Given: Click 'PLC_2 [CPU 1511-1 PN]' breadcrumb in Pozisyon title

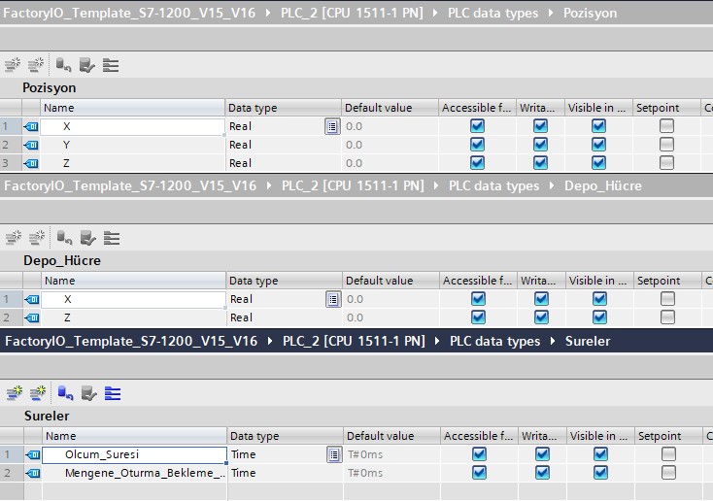Looking at the screenshot, I should pos(353,14).
